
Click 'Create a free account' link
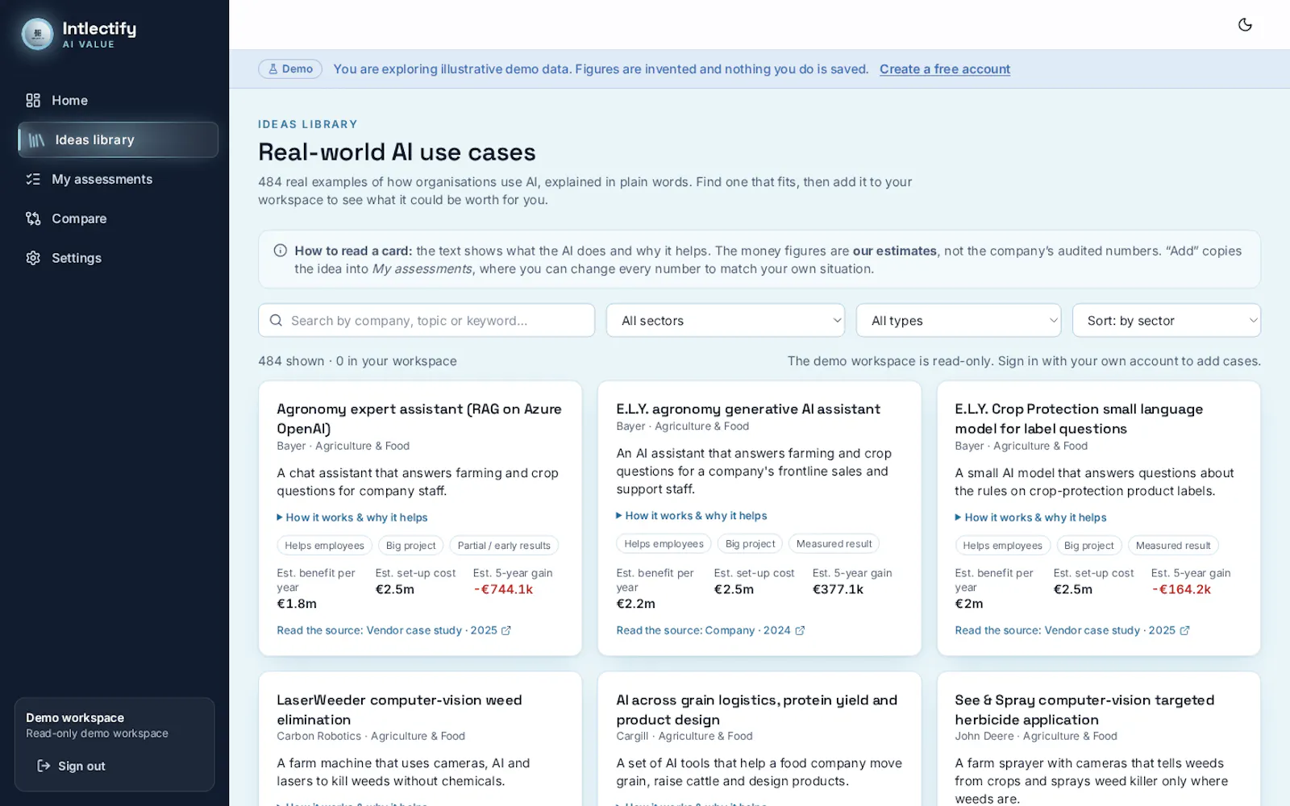click(x=945, y=69)
